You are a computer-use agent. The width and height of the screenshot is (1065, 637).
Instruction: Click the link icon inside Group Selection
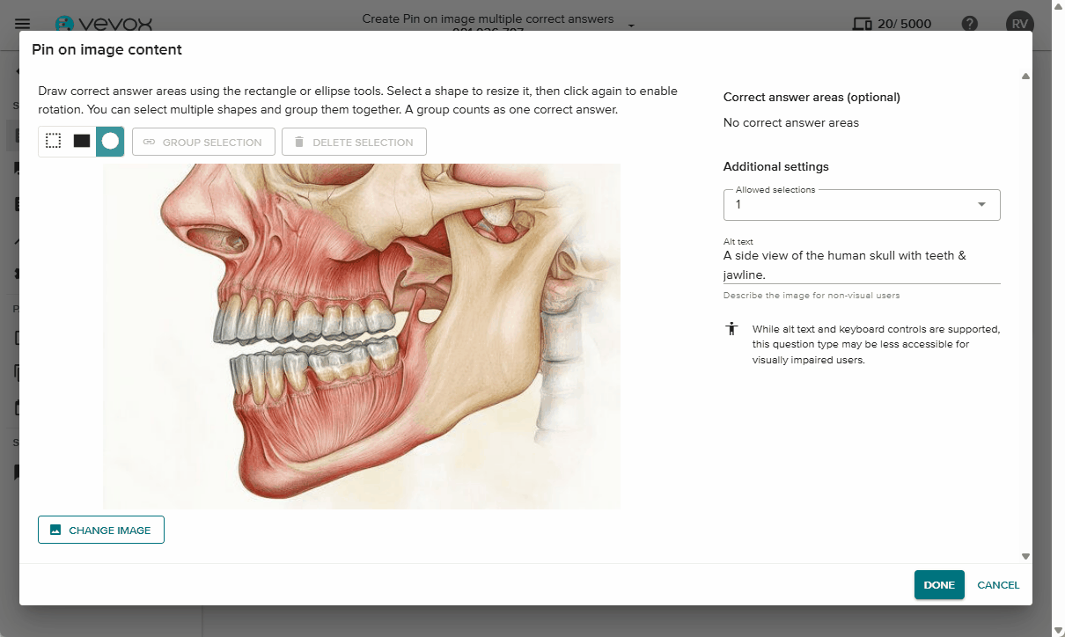coord(150,141)
